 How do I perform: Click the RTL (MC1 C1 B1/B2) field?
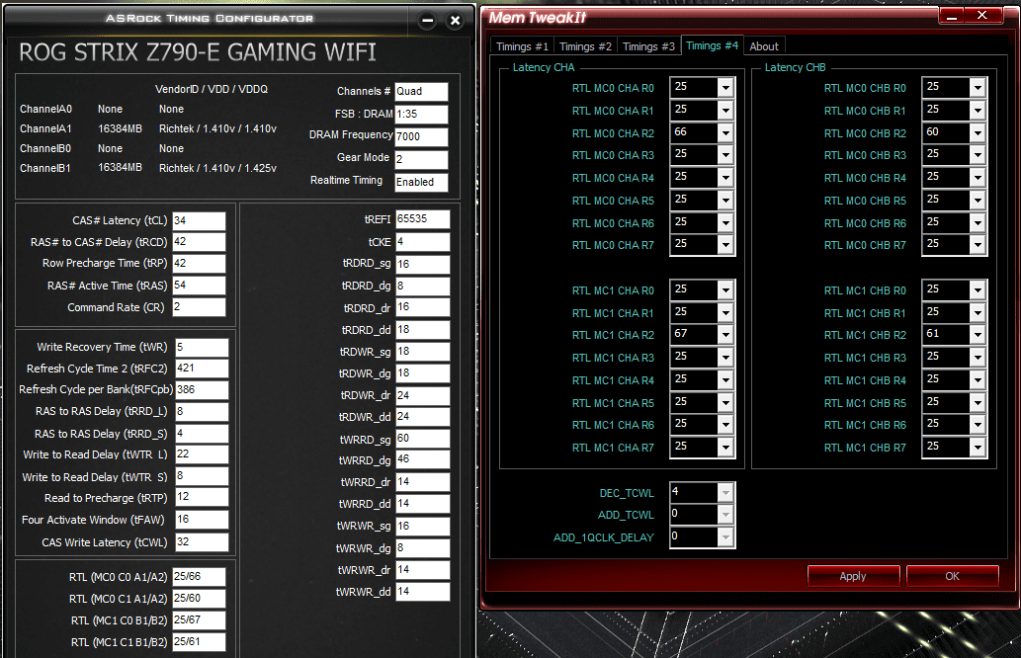tap(199, 642)
